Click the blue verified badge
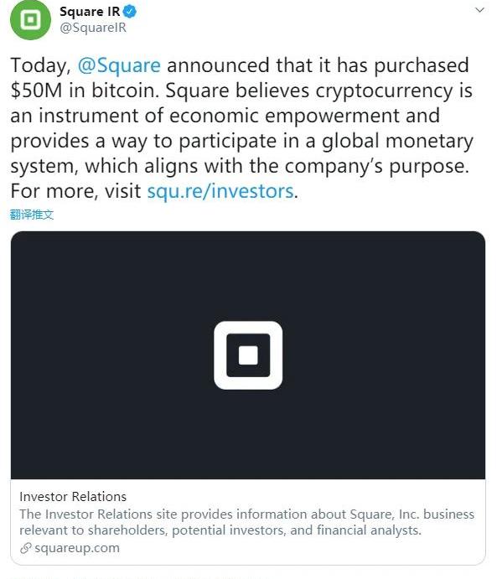 pyautogui.click(x=130, y=12)
